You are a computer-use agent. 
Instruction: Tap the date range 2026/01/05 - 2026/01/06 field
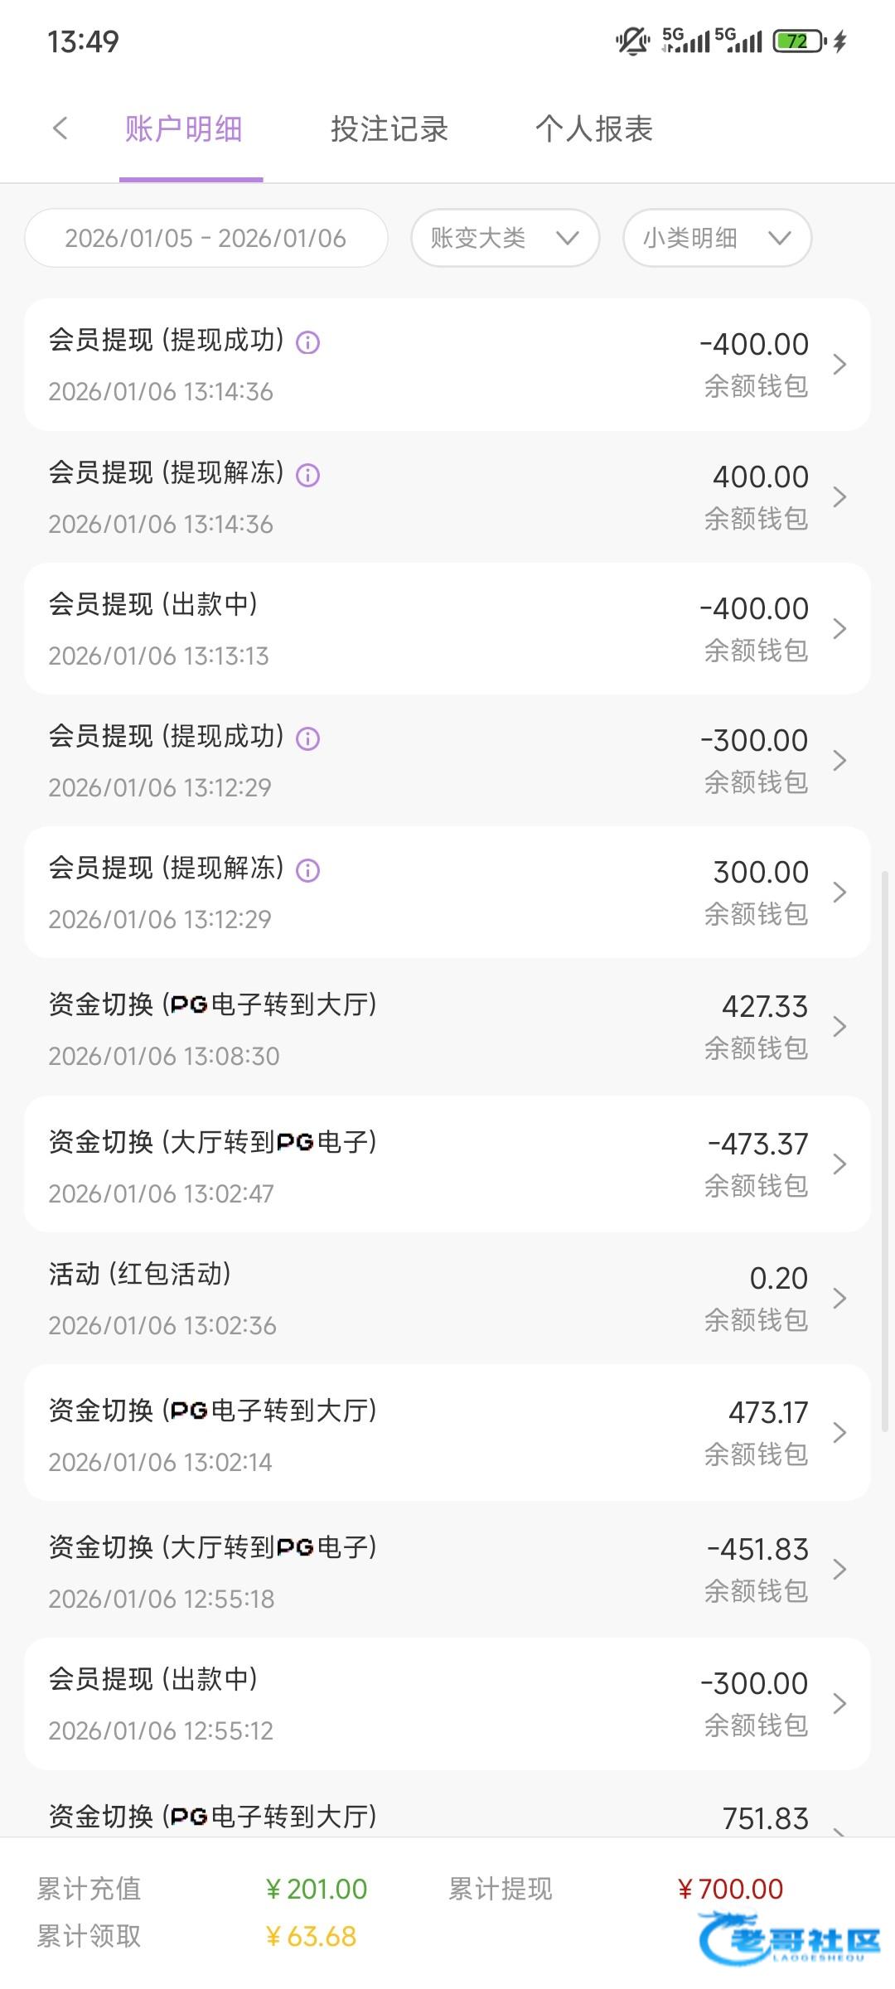pos(206,238)
